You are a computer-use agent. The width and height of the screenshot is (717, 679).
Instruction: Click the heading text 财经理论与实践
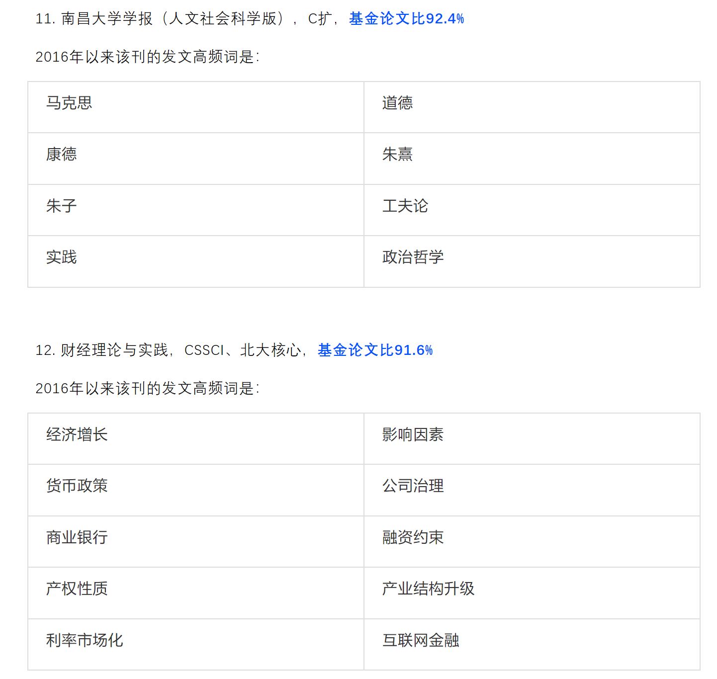[x=114, y=350]
